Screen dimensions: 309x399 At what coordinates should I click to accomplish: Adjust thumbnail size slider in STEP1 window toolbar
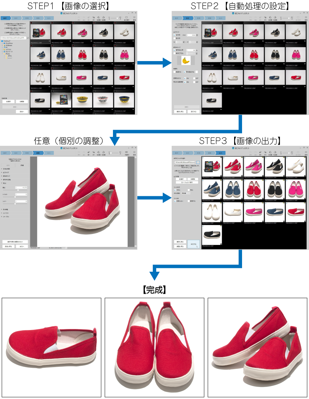(114, 18)
